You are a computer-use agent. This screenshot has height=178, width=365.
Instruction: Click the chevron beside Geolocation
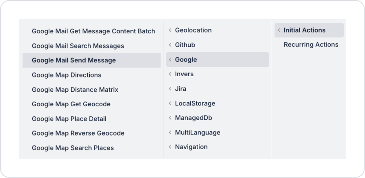click(x=170, y=30)
